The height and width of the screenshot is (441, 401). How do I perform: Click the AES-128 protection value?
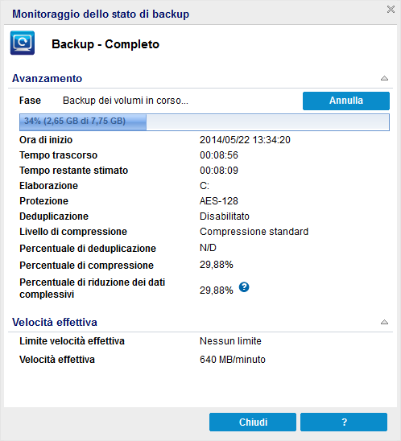(219, 201)
